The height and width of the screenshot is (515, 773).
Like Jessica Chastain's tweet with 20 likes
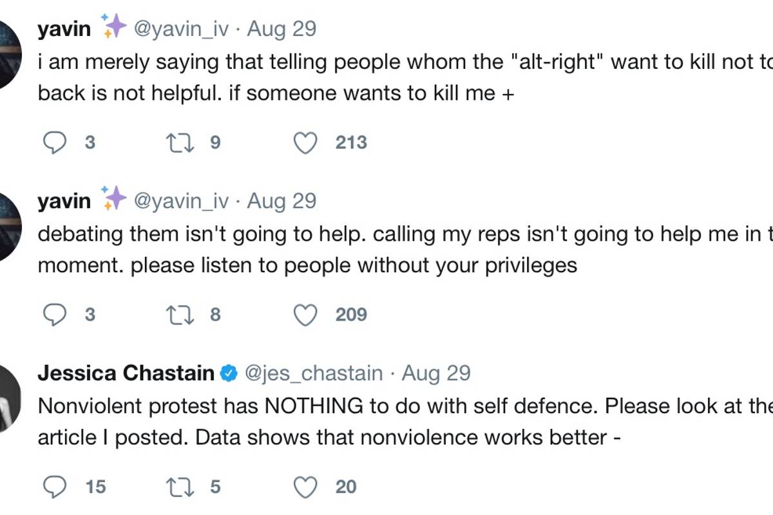[x=305, y=487]
